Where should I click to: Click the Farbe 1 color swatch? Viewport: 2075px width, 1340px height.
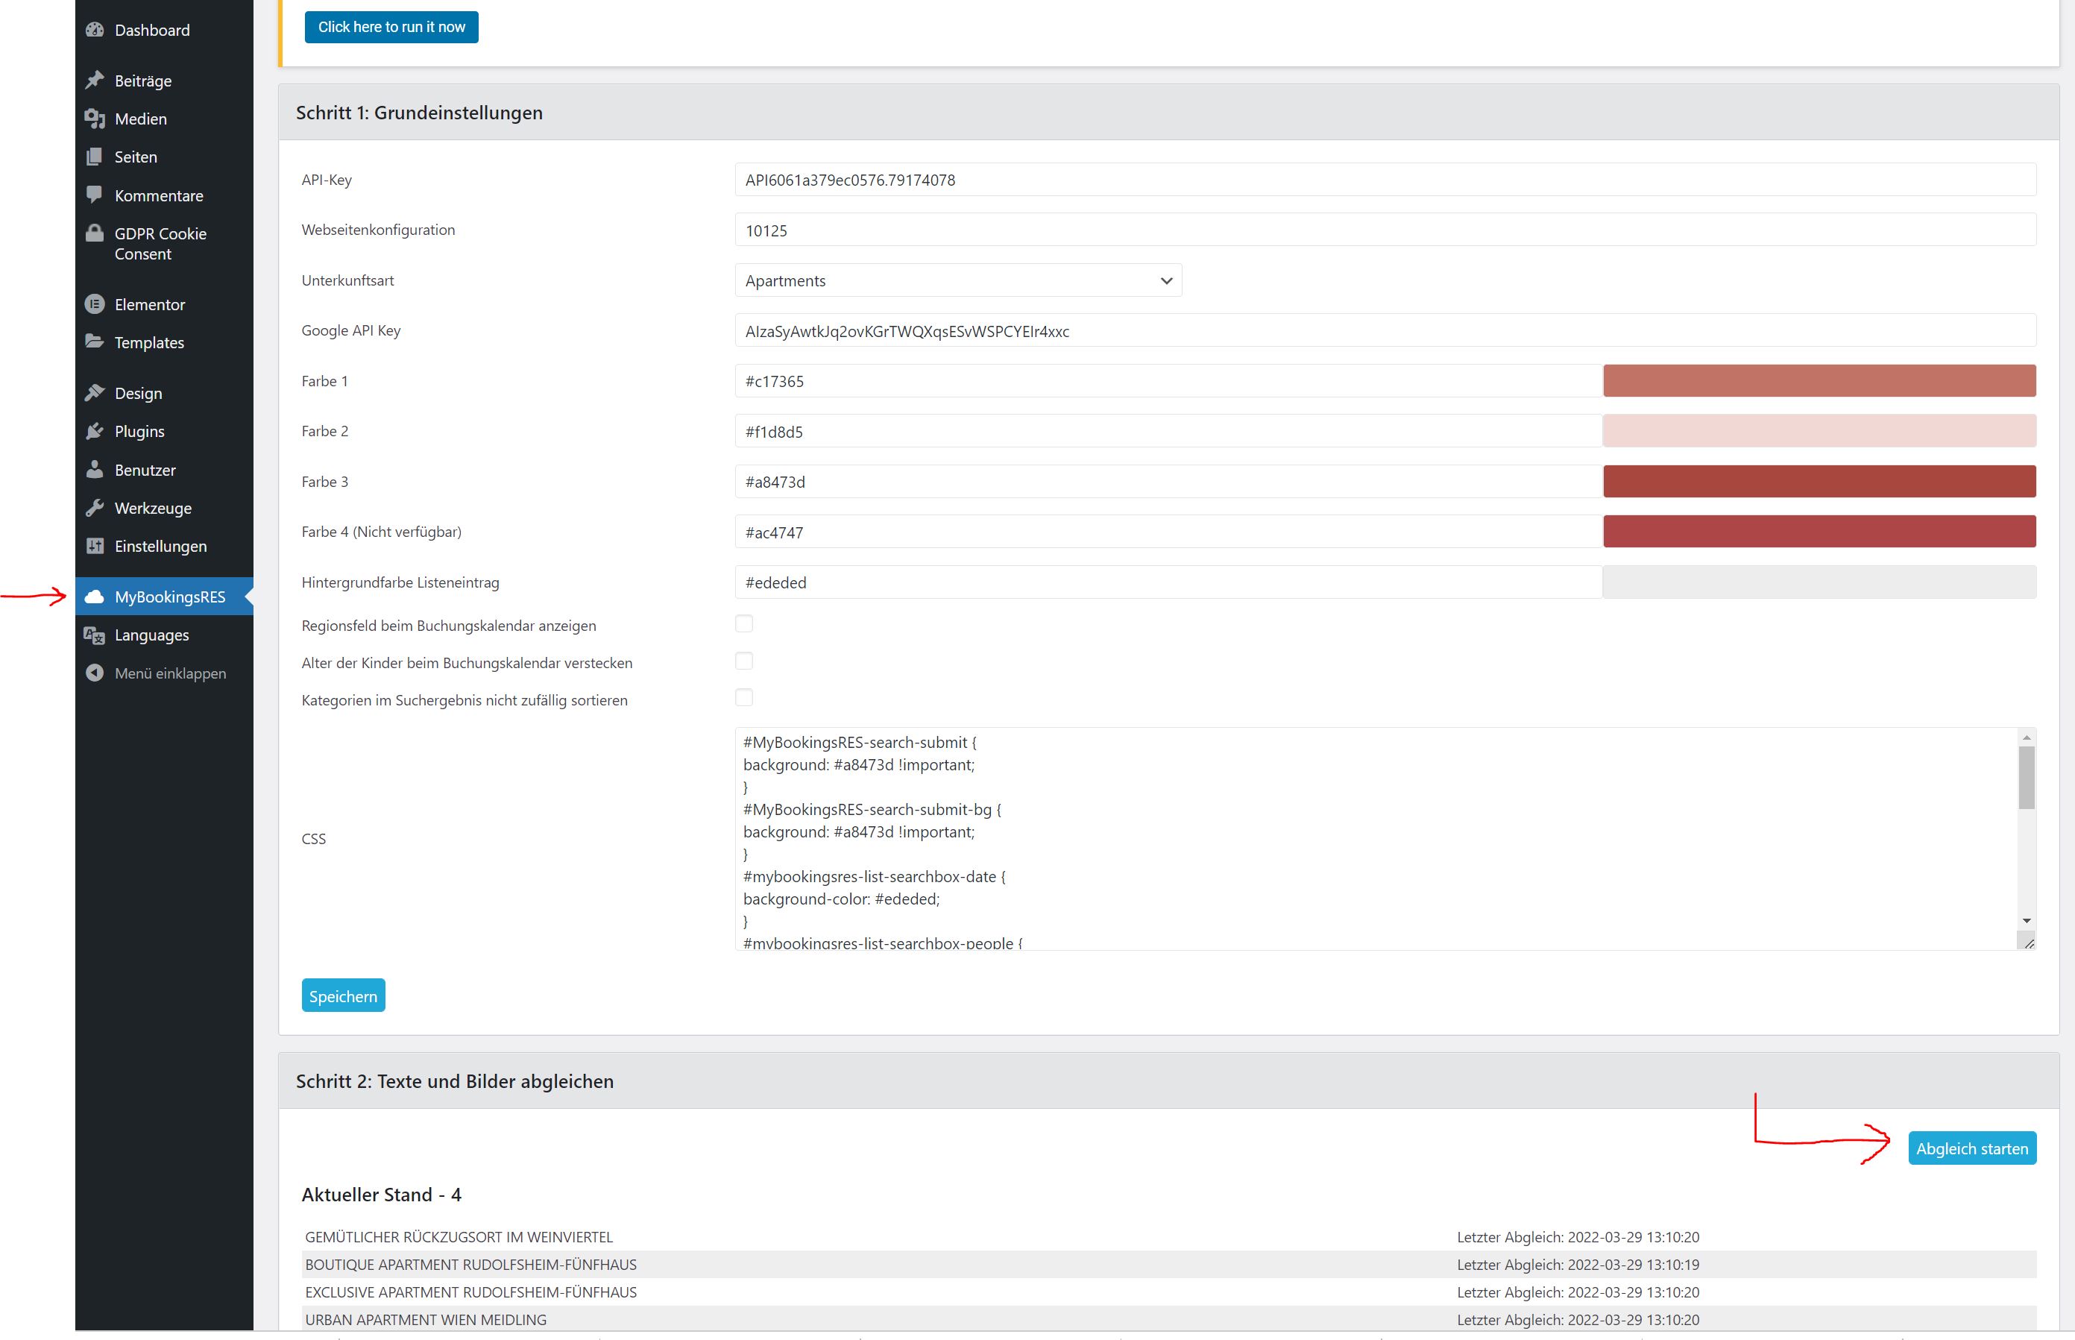[x=1819, y=381]
